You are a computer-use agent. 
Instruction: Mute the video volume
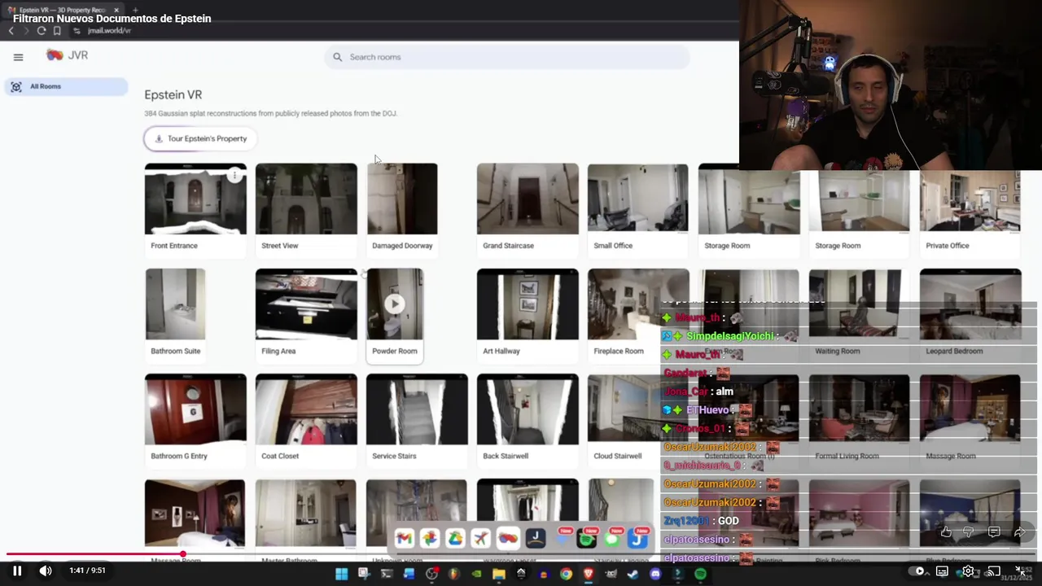[x=46, y=571]
